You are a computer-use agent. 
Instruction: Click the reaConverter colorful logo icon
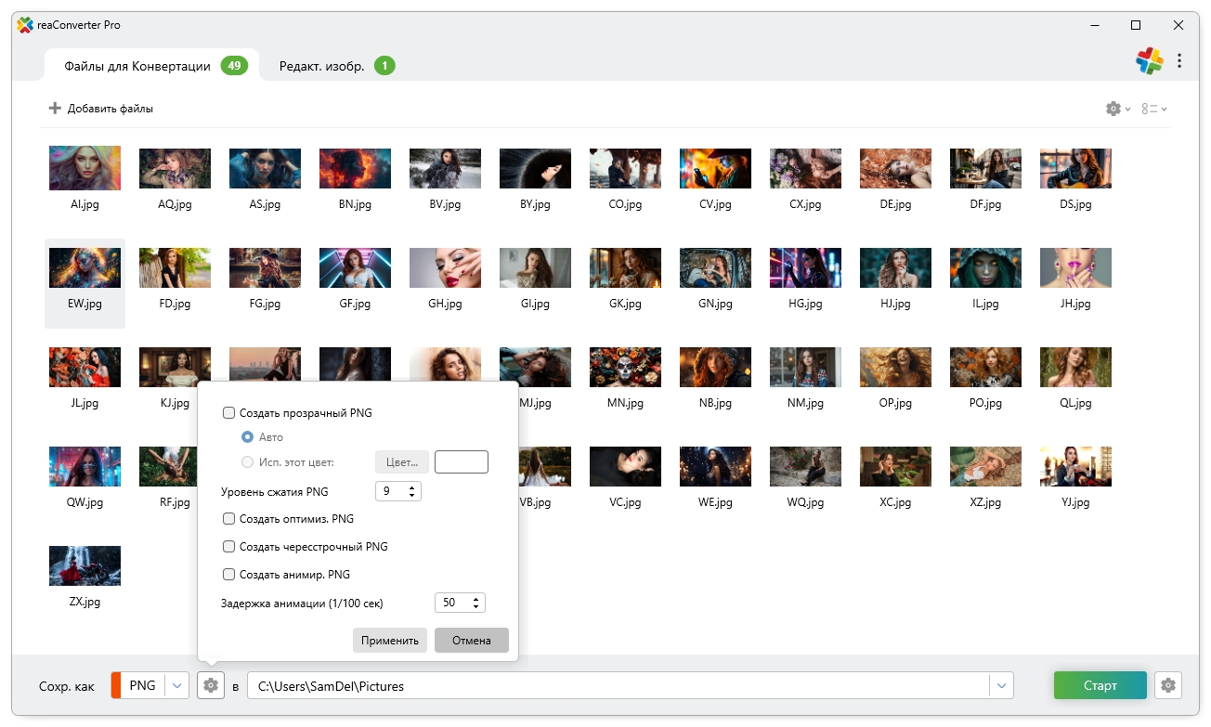click(1149, 61)
